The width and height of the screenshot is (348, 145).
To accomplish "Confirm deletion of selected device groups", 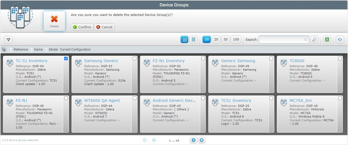I will pos(82,27).
